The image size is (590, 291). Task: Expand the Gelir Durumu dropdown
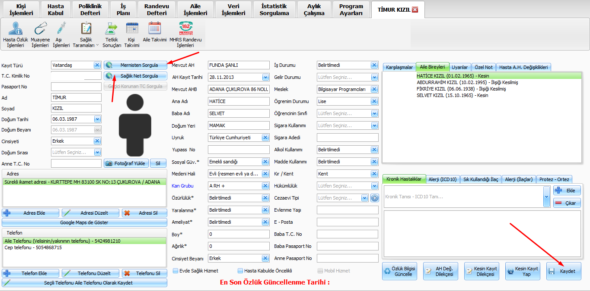tap(374, 78)
